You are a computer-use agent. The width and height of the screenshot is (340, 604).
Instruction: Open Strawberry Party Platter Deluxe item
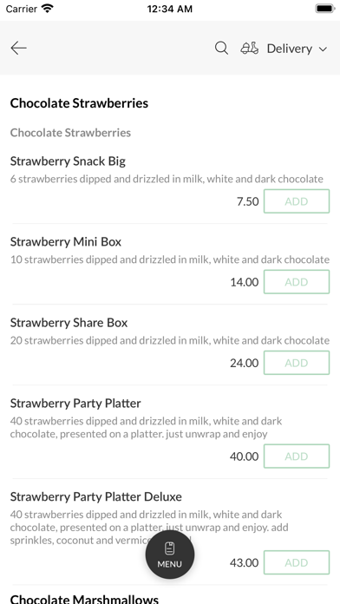pos(96,497)
